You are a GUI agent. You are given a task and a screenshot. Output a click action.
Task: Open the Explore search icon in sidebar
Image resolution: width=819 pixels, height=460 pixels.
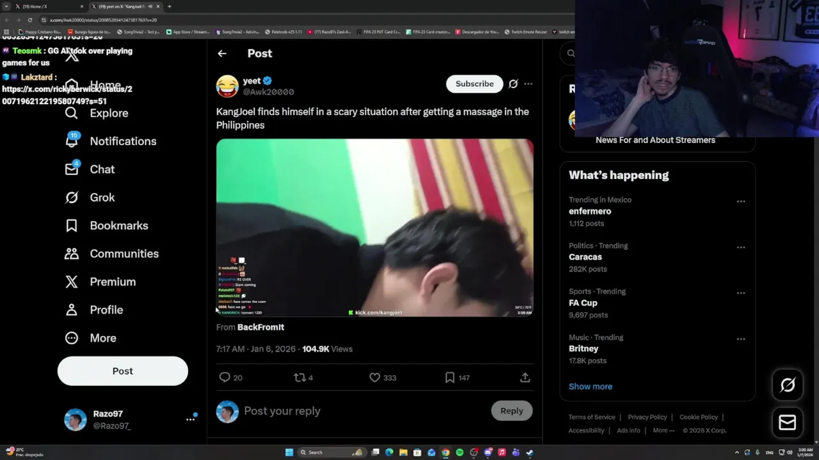pyautogui.click(x=72, y=113)
